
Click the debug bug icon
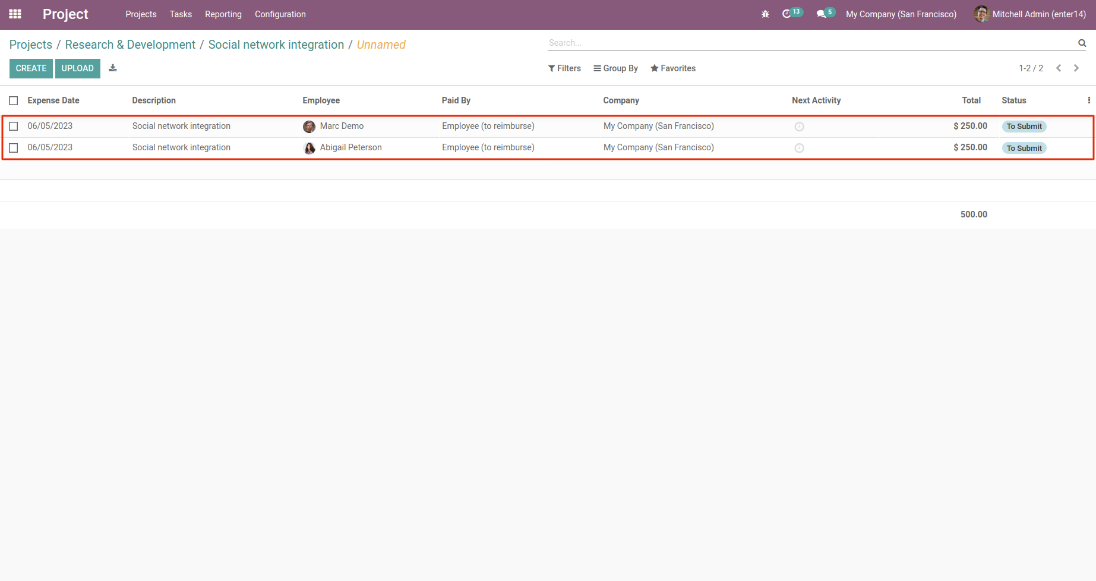(765, 14)
